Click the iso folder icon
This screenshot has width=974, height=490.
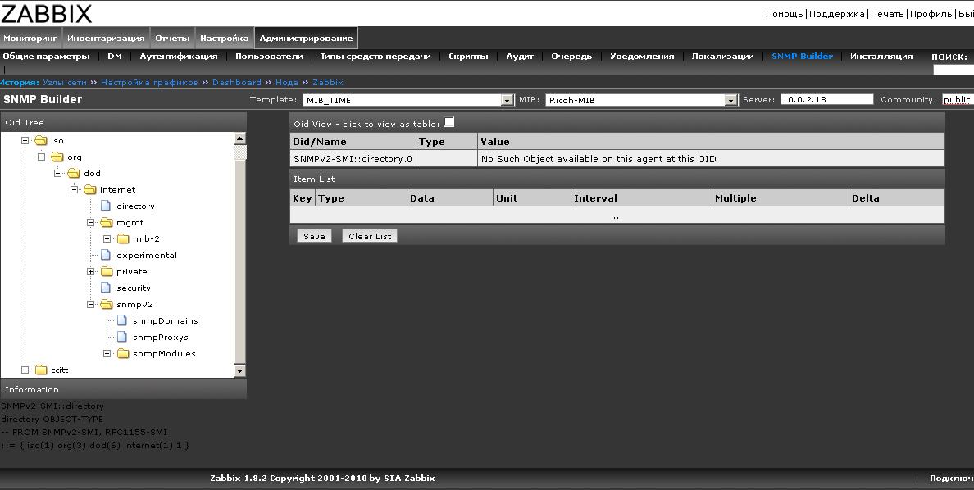(41, 141)
